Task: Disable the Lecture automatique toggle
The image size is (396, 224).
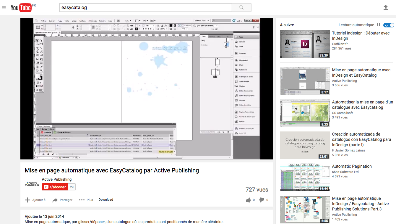Action: pyautogui.click(x=389, y=25)
